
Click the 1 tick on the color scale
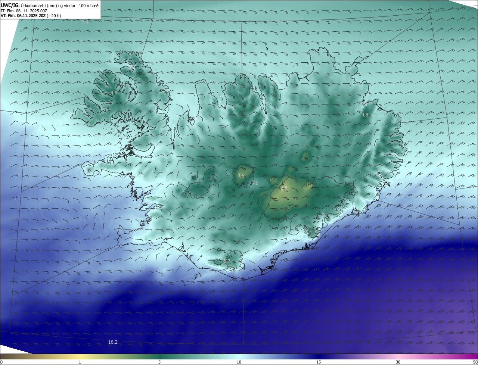click(x=80, y=362)
